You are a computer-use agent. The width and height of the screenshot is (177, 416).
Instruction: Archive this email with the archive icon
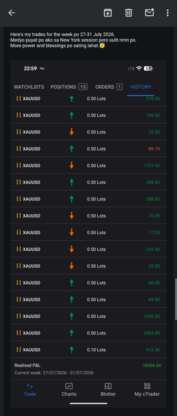point(107,13)
